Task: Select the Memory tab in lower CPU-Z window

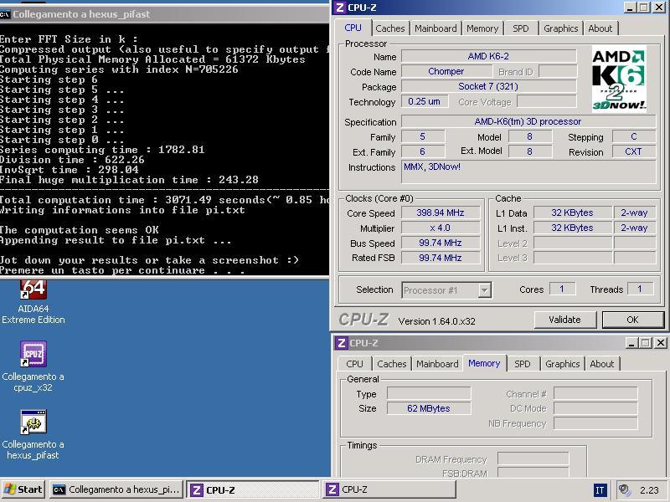Action: [484, 363]
